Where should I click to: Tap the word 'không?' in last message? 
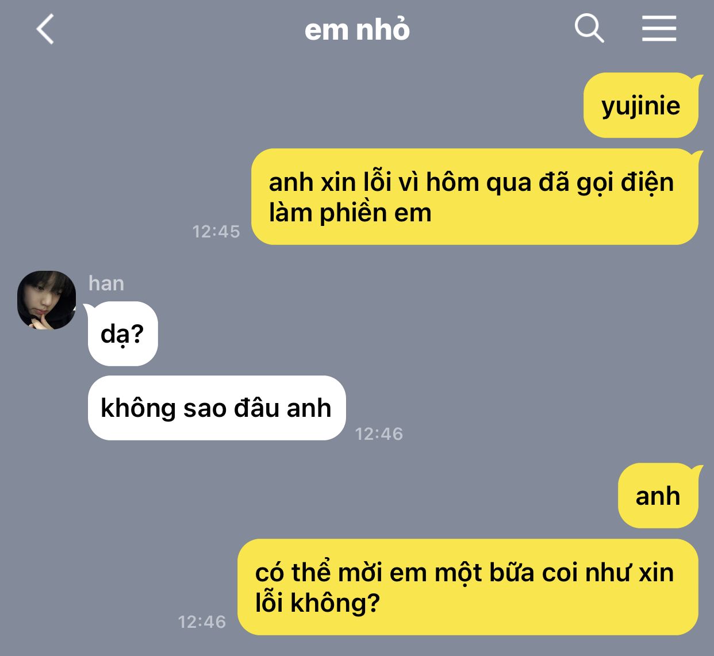[x=335, y=603]
